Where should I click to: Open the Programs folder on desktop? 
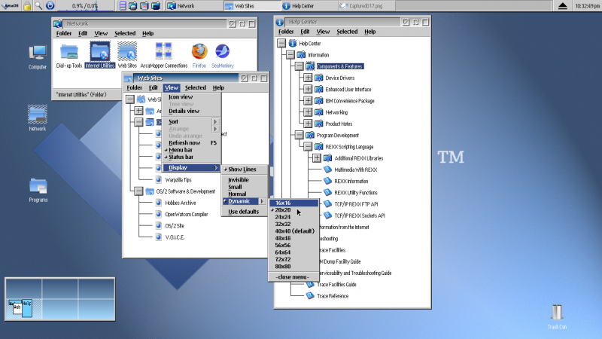pyautogui.click(x=38, y=185)
